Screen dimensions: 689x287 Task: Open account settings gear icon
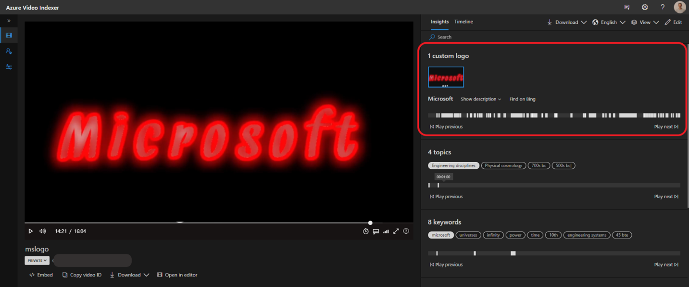[645, 7]
